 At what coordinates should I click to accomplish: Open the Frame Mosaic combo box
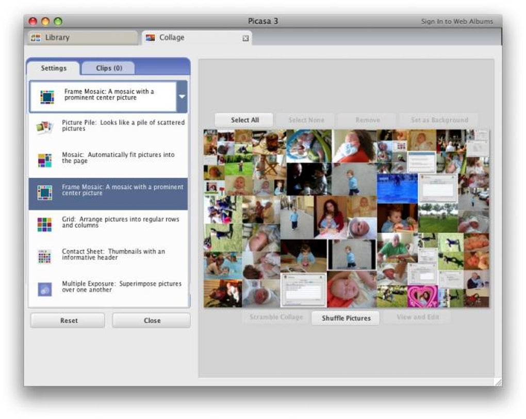[x=108, y=96]
